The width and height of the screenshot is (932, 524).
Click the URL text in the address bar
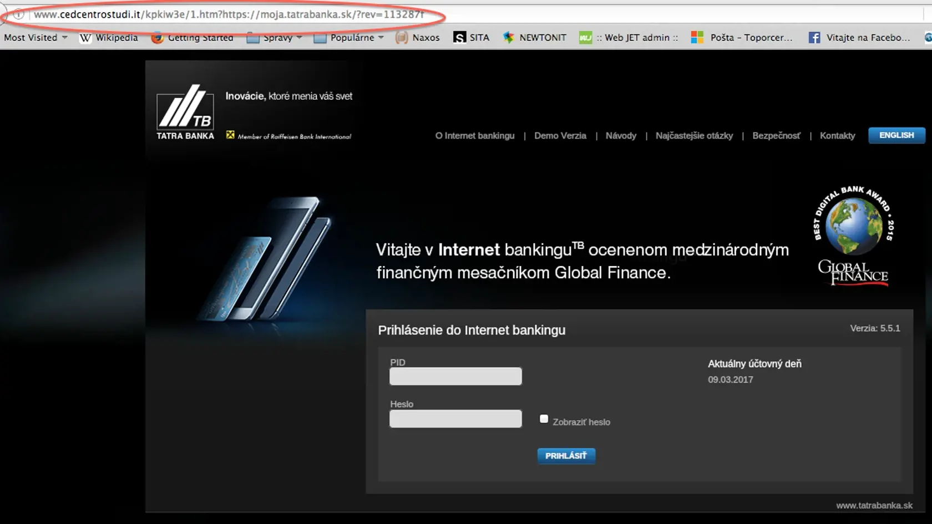coord(229,14)
